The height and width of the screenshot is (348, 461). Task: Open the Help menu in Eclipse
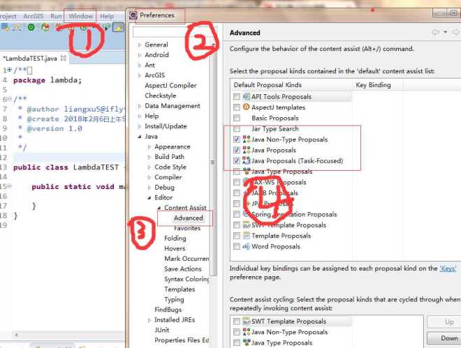tap(107, 16)
